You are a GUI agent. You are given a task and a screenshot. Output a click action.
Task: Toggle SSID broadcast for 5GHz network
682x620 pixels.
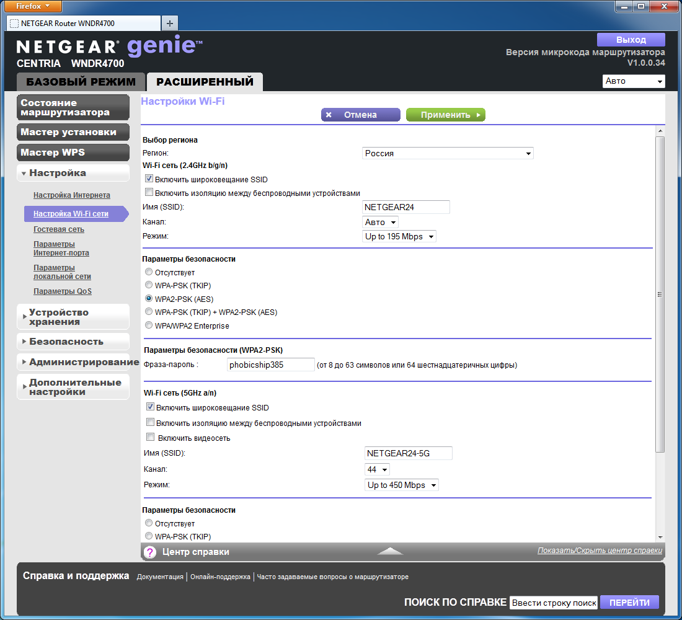(x=150, y=407)
